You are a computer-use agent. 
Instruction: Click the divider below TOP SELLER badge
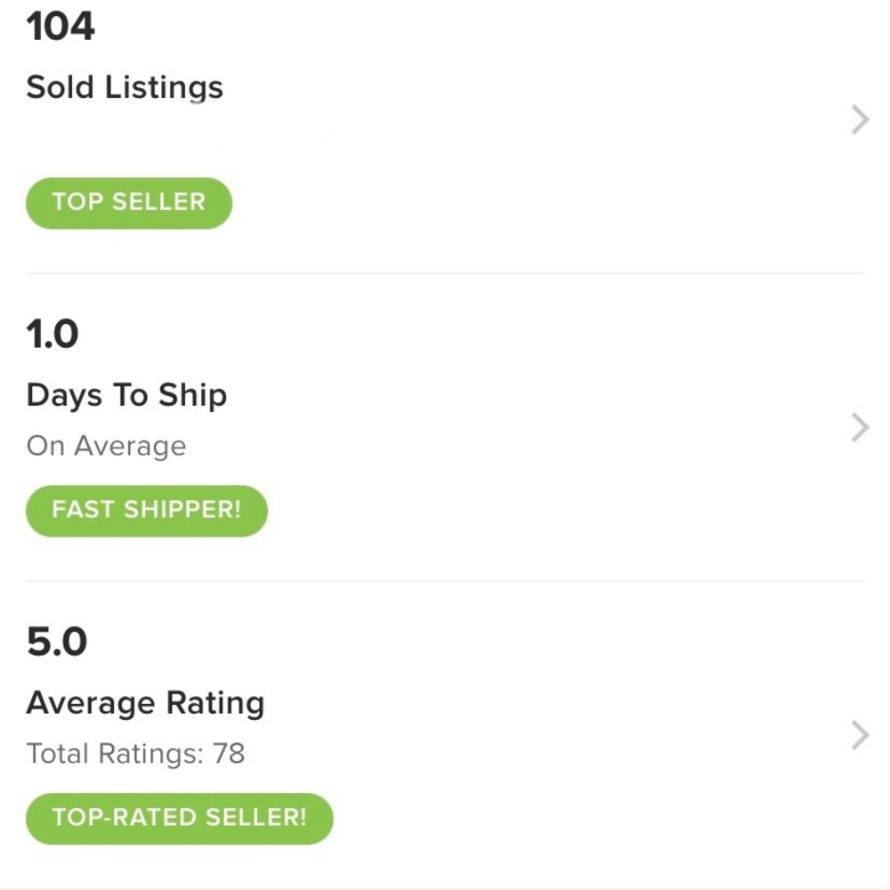coord(445,273)
